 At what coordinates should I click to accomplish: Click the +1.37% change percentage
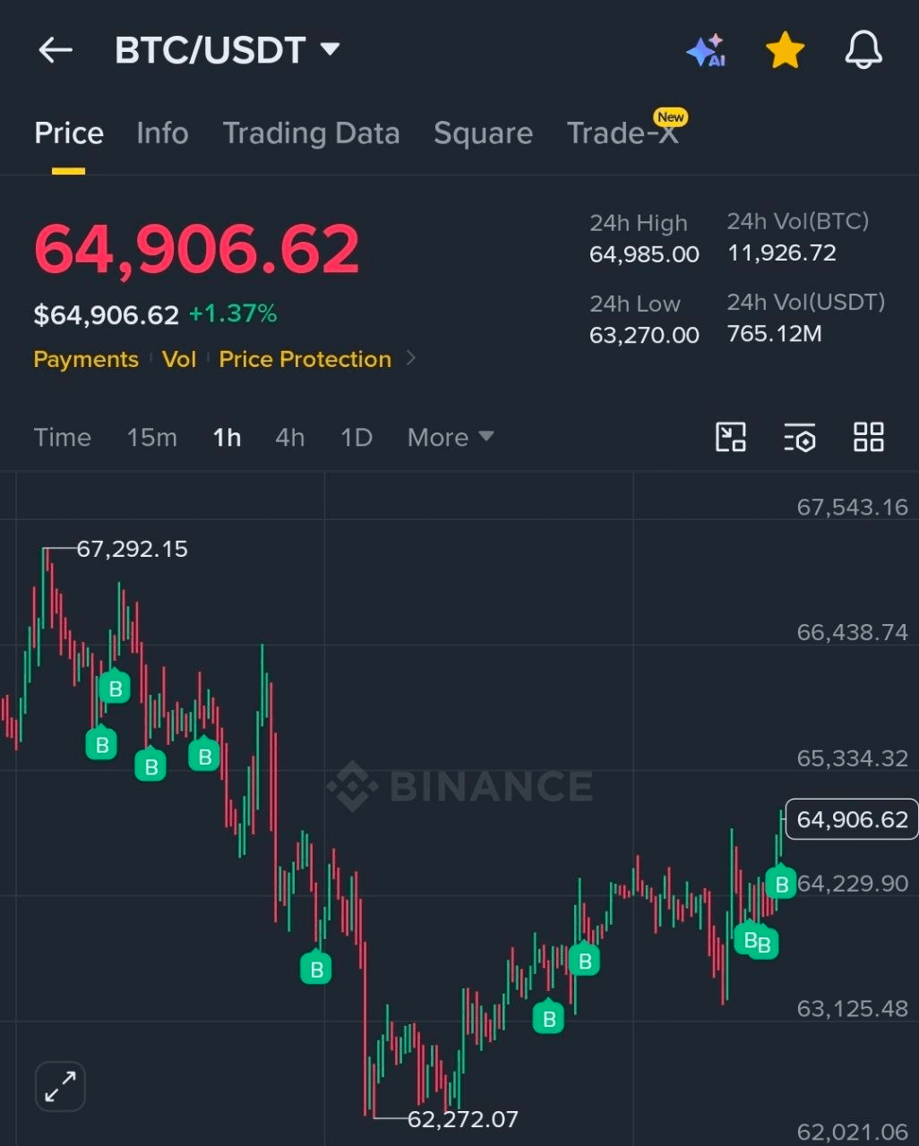pos(233,313)
